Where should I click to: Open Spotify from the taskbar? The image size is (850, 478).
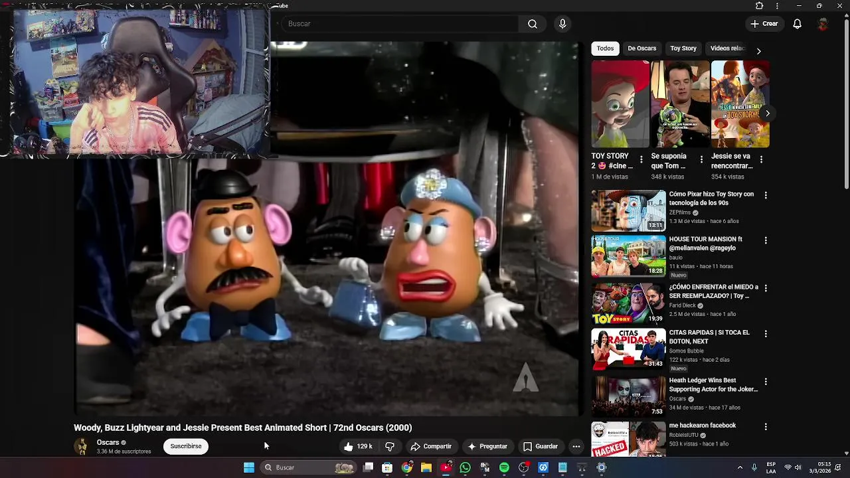[x=504, y=467]
